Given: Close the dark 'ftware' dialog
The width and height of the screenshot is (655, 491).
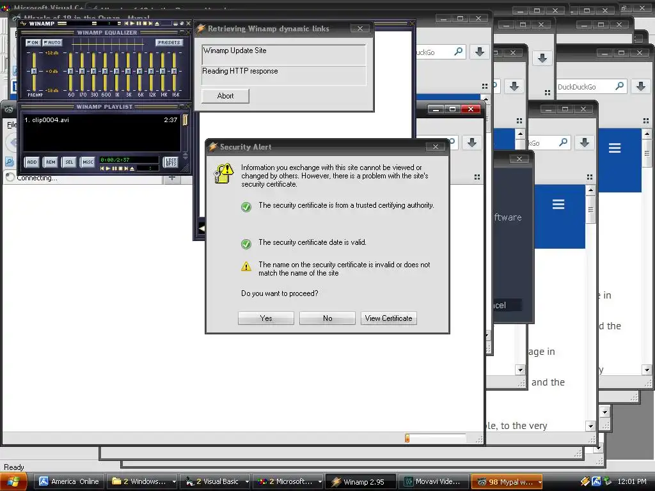Looking at the screenshot, I should [519, 159].
